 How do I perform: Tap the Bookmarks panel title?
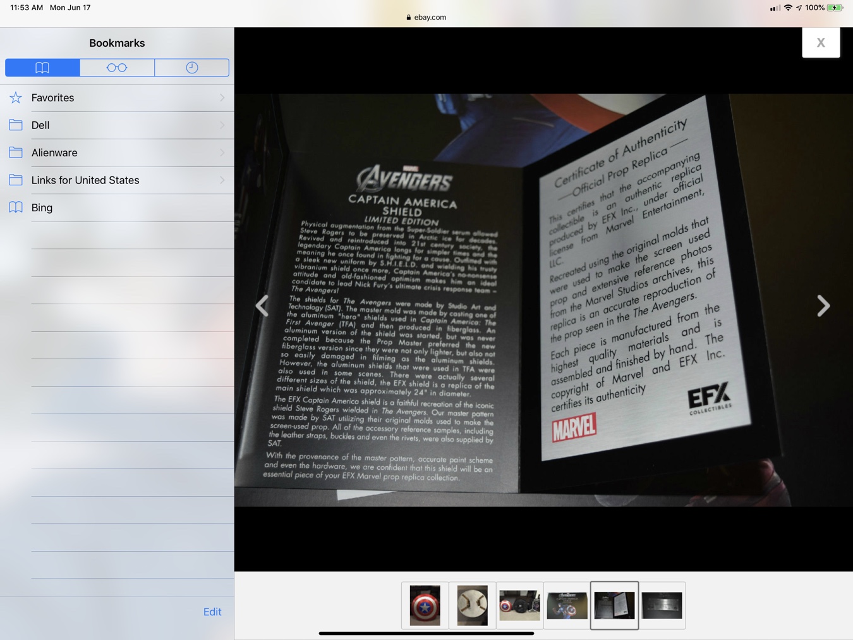point(117,43)
